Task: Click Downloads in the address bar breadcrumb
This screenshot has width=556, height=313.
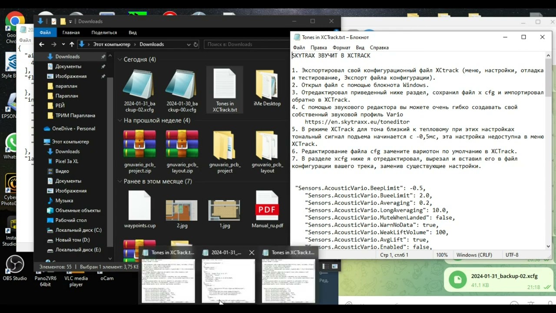Action: coord(152,44)
